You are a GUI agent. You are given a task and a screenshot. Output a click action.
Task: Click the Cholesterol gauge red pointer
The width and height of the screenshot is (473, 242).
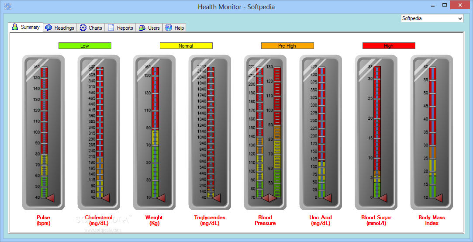(x=106, y=197)
